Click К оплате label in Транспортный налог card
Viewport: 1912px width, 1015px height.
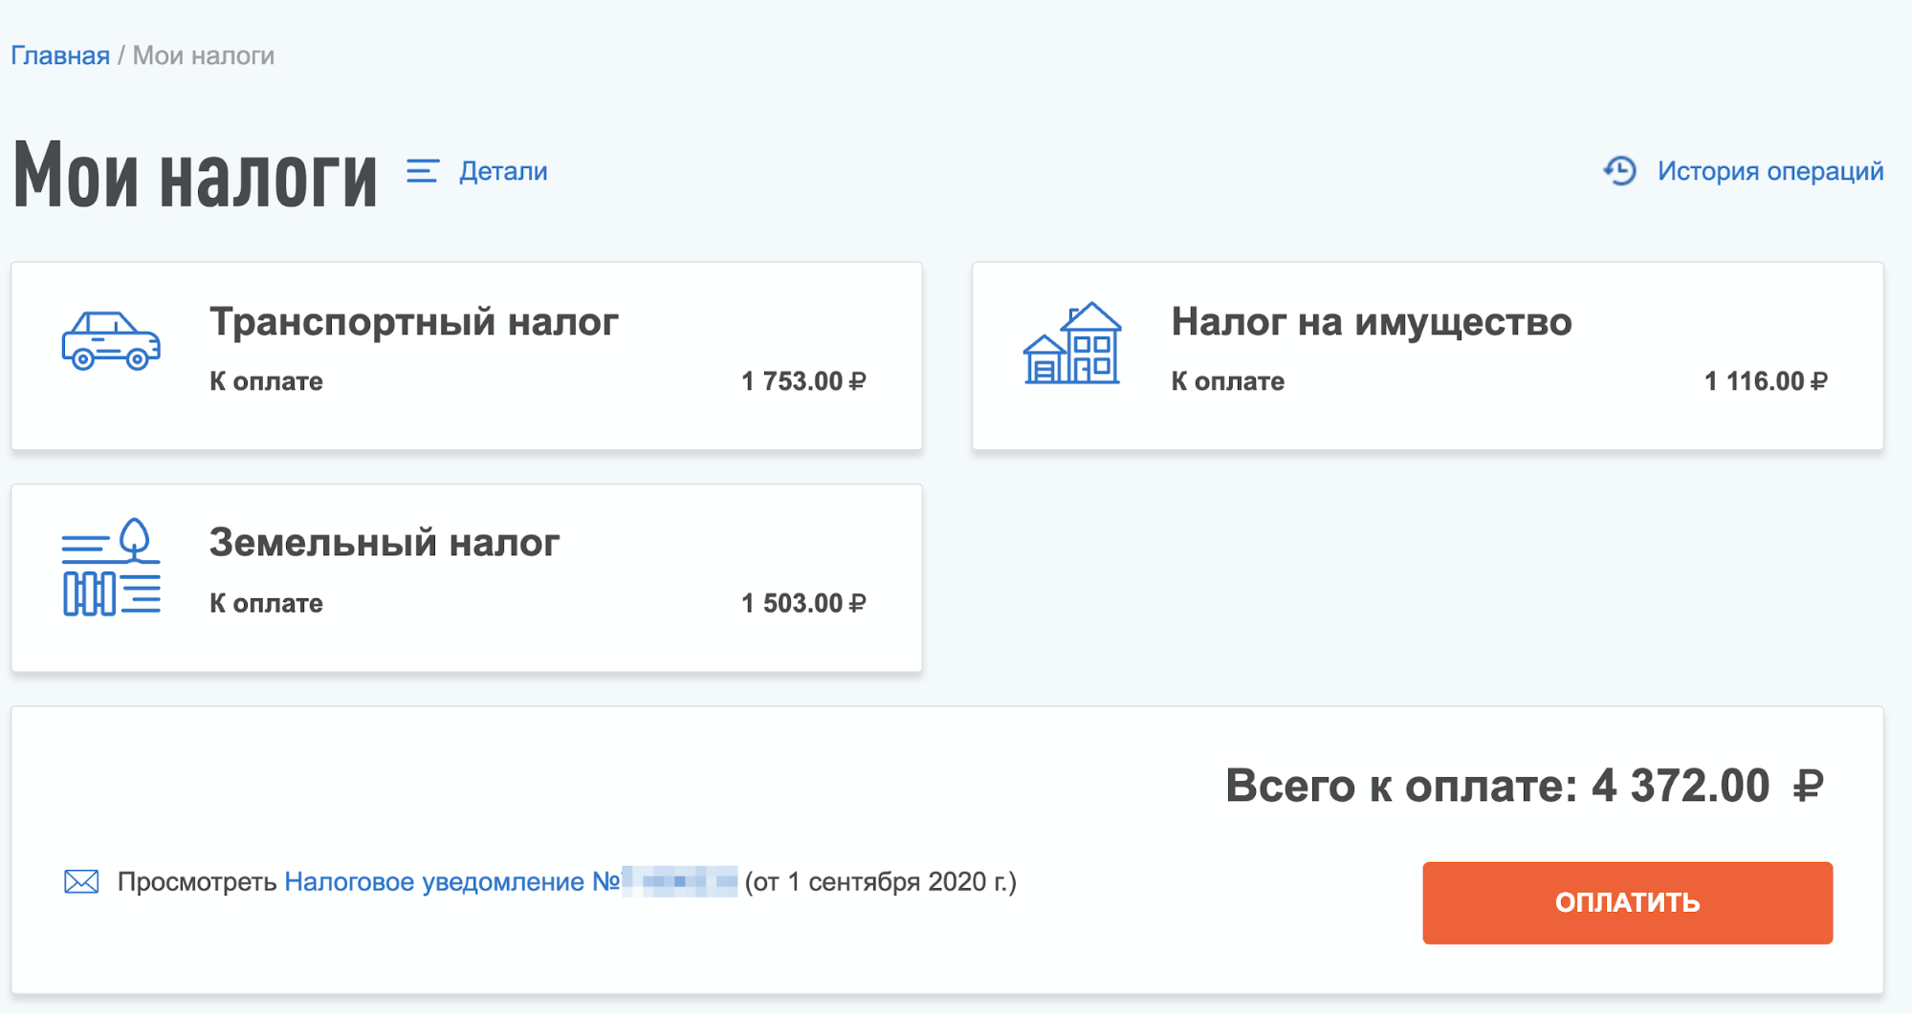pos(266,381)
